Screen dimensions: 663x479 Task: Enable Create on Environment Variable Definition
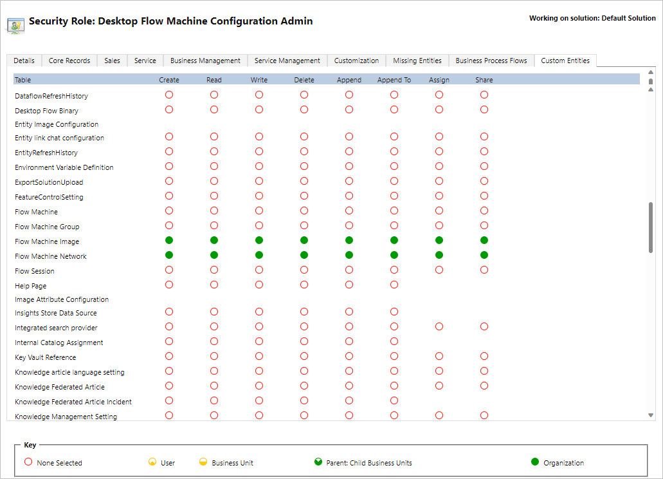[168, 166]
